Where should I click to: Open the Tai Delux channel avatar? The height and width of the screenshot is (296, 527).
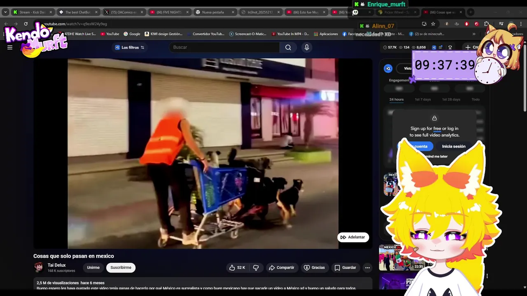tap(39, 268)
